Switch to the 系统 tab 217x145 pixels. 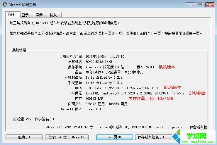tap(13, 15)
